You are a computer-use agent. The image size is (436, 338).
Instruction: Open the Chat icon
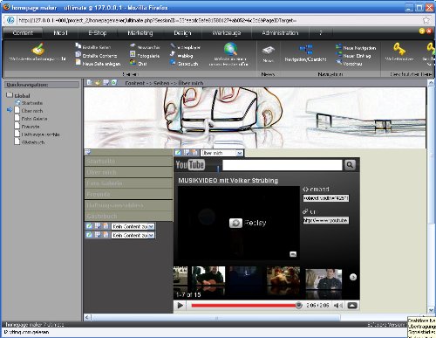pyautogui.click(x=133, y=62)
